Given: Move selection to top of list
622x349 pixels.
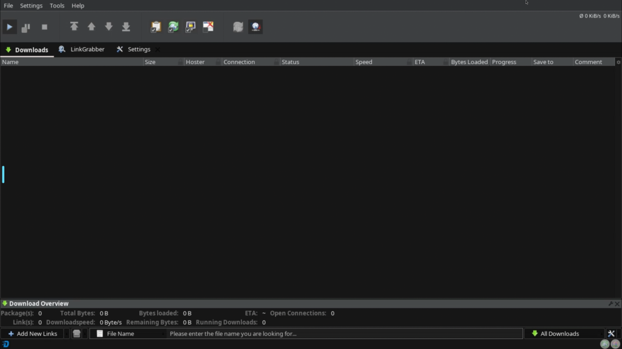Looking at the screenshot, I should click(74, 27).
